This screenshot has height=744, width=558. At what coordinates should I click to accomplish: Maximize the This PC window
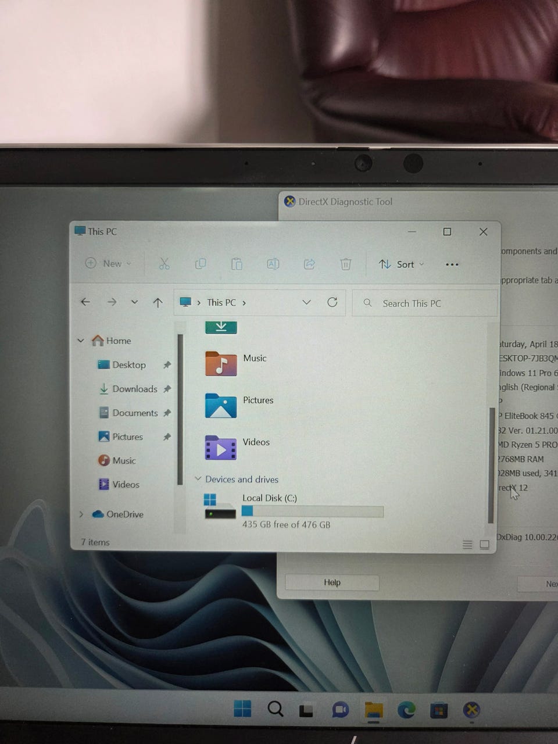(447, 231)
